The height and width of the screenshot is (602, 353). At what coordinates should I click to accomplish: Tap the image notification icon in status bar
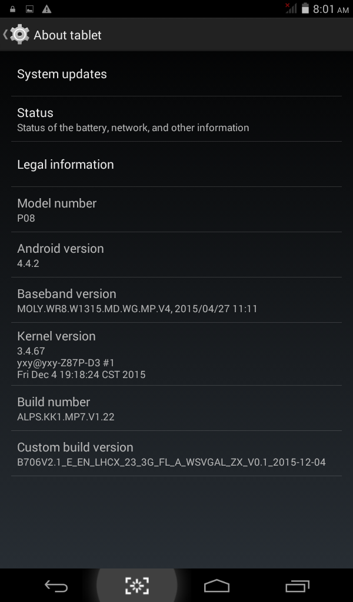[x=29, y=9]
